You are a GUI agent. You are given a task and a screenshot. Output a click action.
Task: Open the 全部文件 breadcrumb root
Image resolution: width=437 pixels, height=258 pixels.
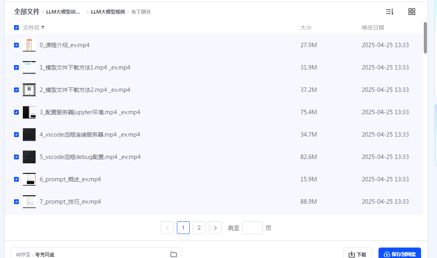coord(26,12)
